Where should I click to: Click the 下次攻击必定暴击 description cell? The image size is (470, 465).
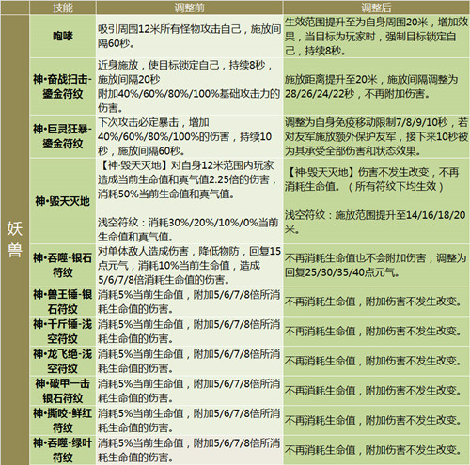coord(189,136)
